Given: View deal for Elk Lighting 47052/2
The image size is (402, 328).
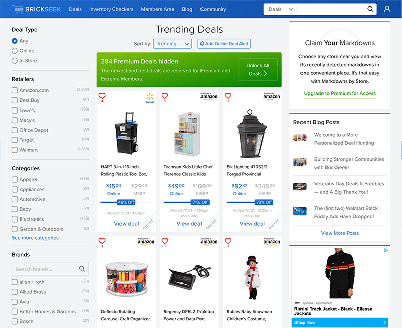Looking at the screenshot, I should coord(252,224).
